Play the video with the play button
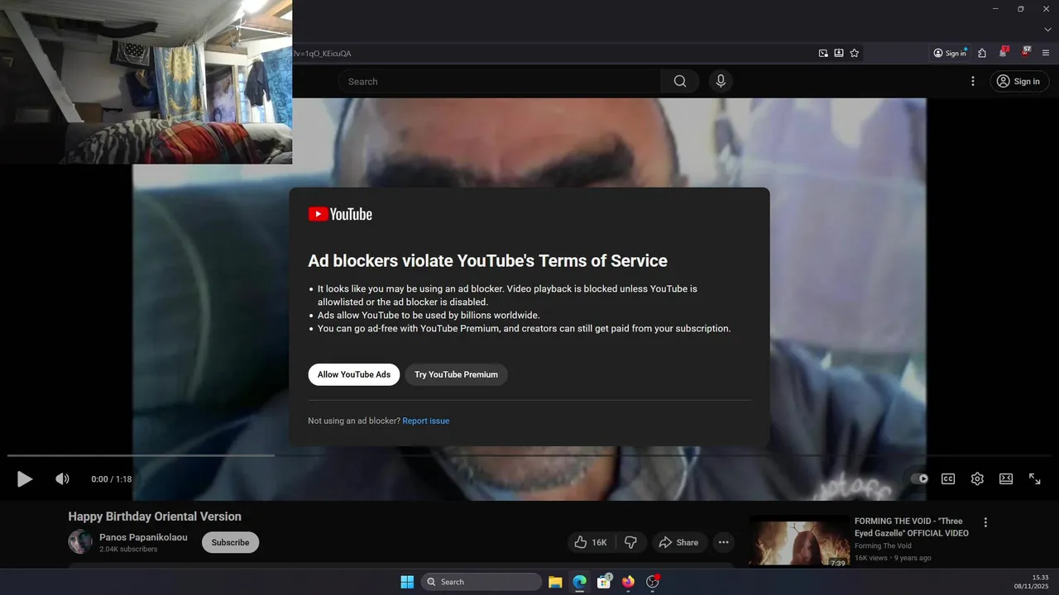The image size is (1059, 595). [x=25, y=478]
